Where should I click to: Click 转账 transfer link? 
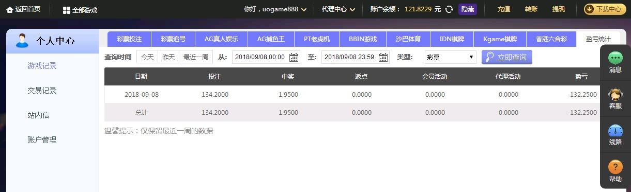click(x=531, y=9)
